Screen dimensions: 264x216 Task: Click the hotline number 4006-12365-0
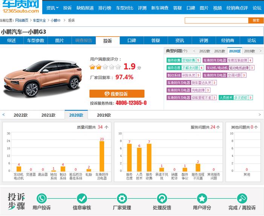[131, 103]
